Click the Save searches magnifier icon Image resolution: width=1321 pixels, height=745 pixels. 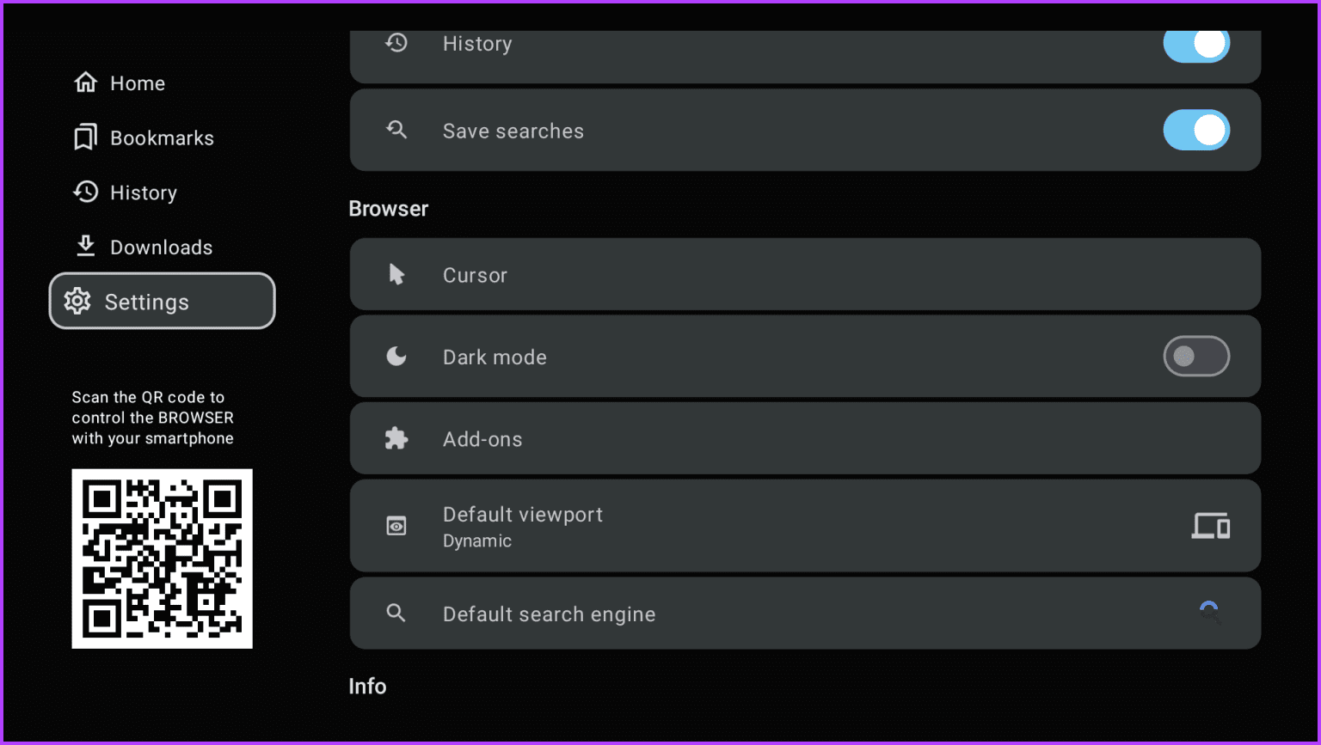(x=396, y=131)
